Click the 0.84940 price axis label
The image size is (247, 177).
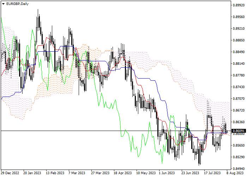tap(239, 169)
